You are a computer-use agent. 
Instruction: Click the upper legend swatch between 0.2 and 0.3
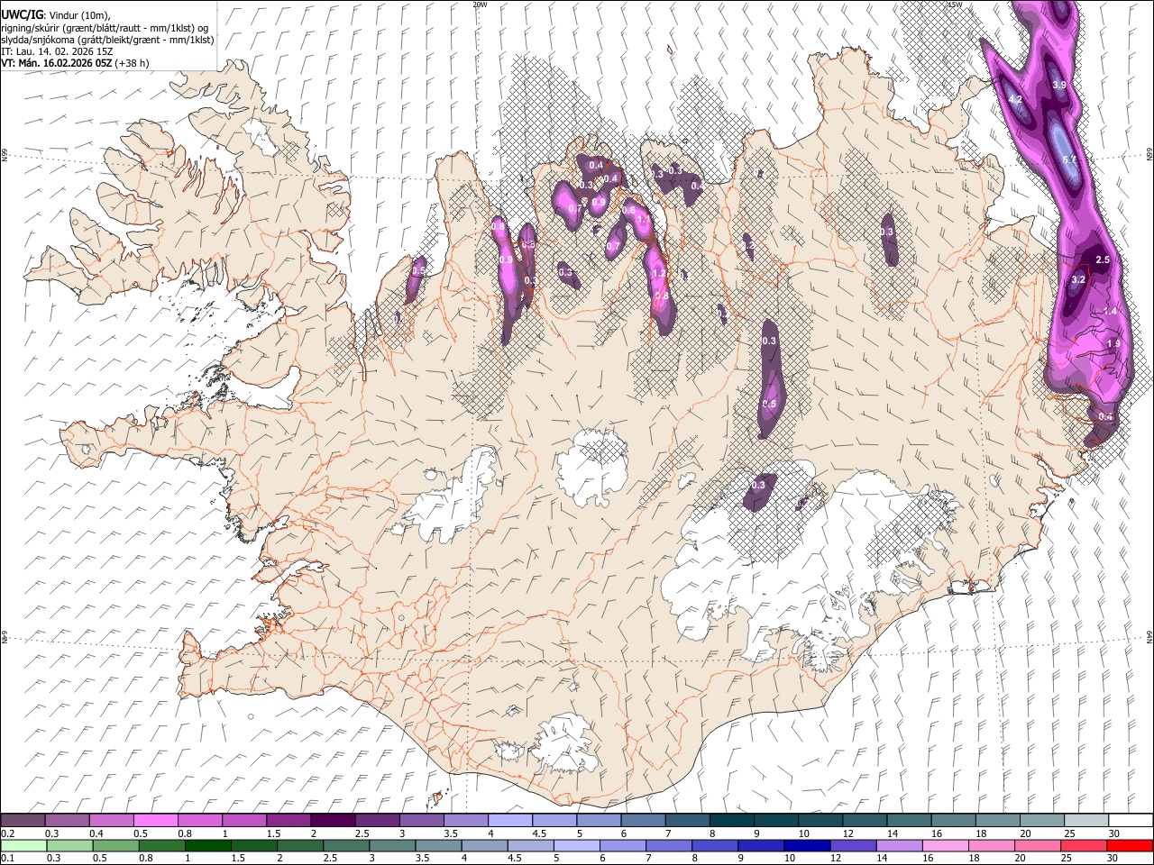click(23, 820)
